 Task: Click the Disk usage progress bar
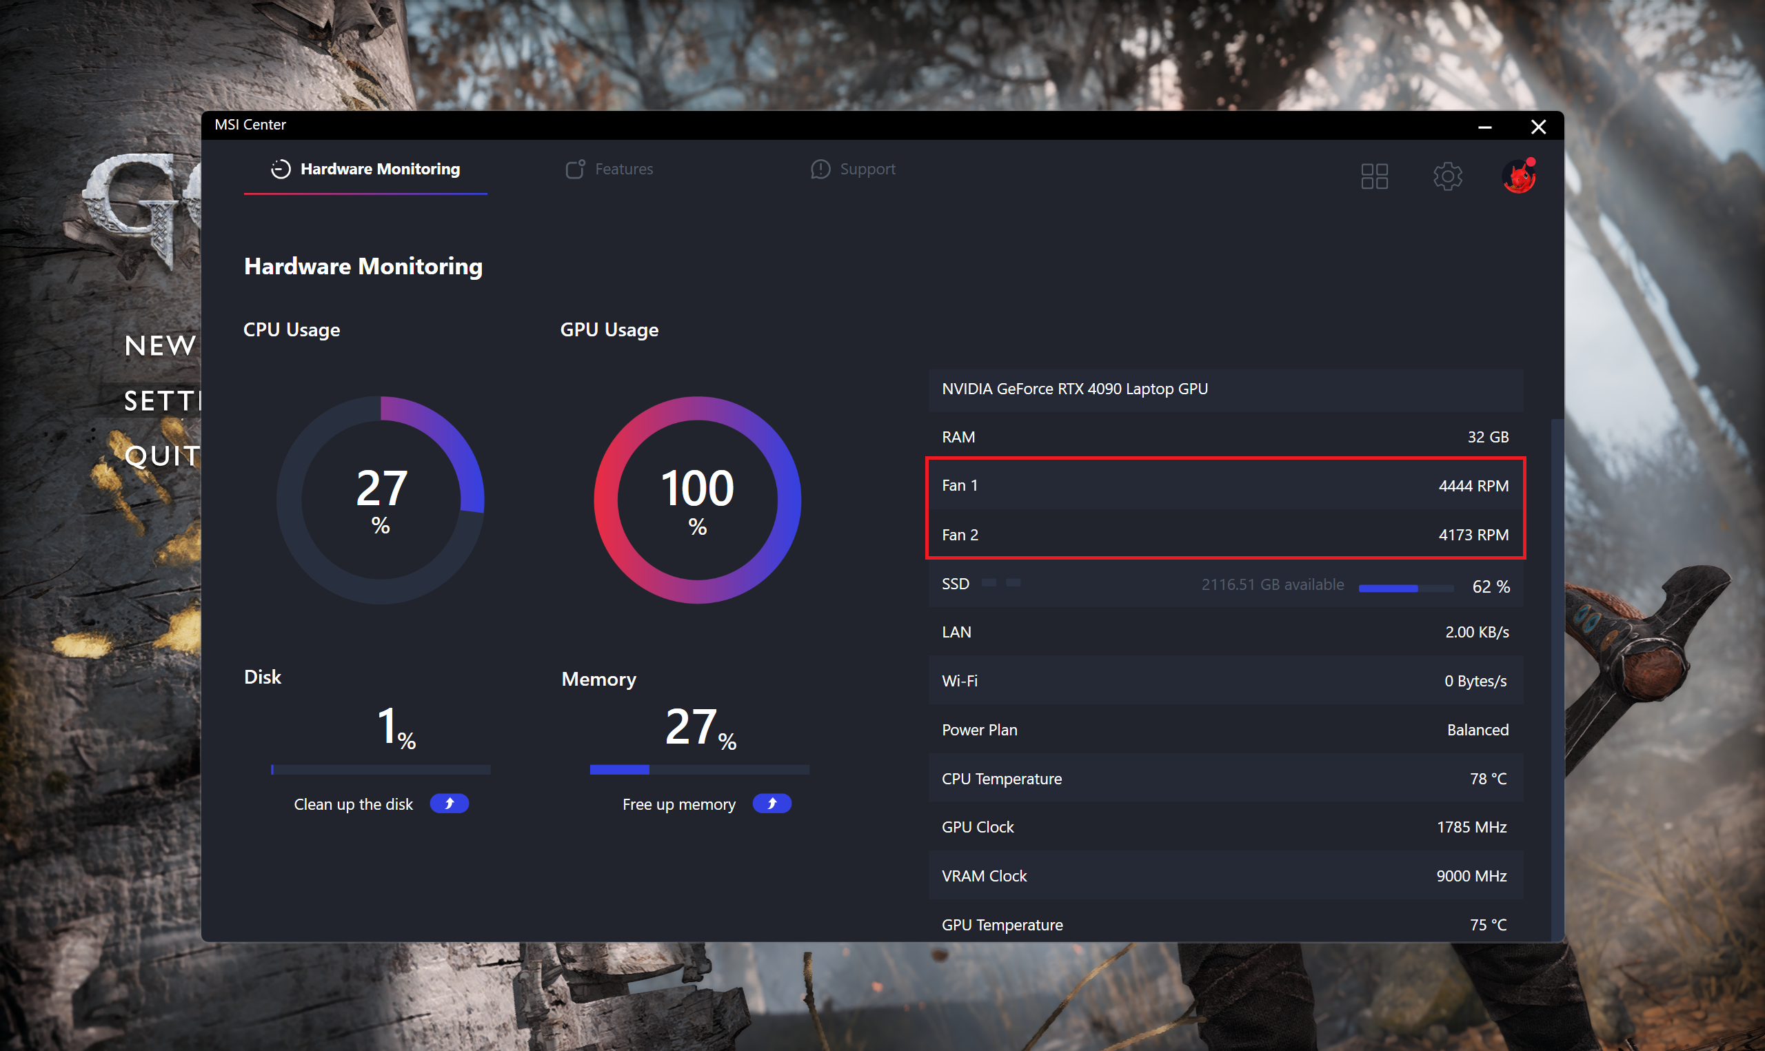(x=381, y=770)
